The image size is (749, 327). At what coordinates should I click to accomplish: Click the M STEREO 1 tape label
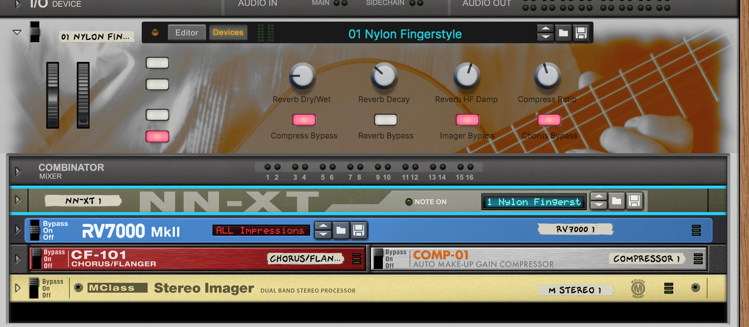click(x=575, y=290)
